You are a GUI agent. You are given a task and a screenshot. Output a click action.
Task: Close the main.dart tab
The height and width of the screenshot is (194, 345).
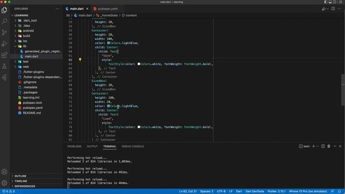point(87,9)
